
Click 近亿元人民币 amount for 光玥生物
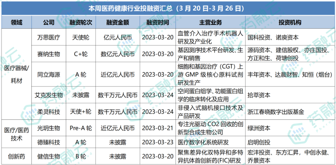click(x=118, y=128)
